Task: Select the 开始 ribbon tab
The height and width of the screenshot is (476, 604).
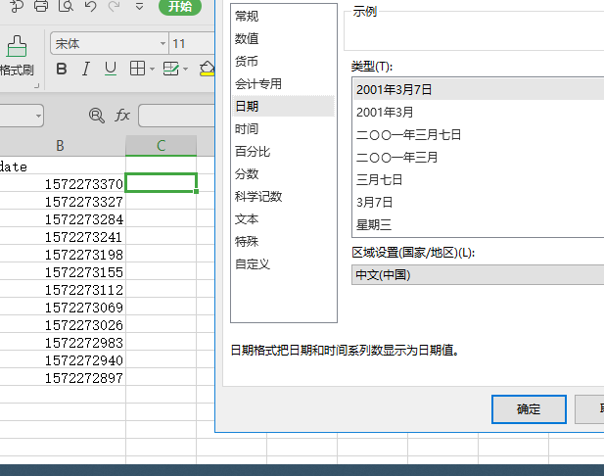Action: [x=179, y=7]
